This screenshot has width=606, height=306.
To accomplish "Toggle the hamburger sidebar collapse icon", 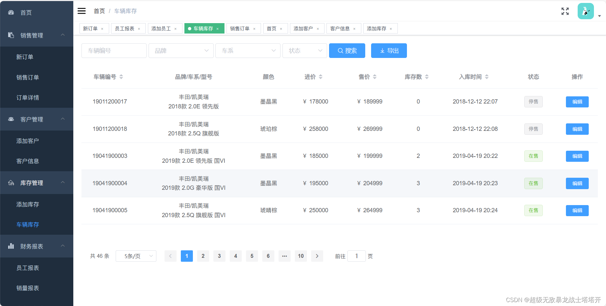I will click(81, 11).
